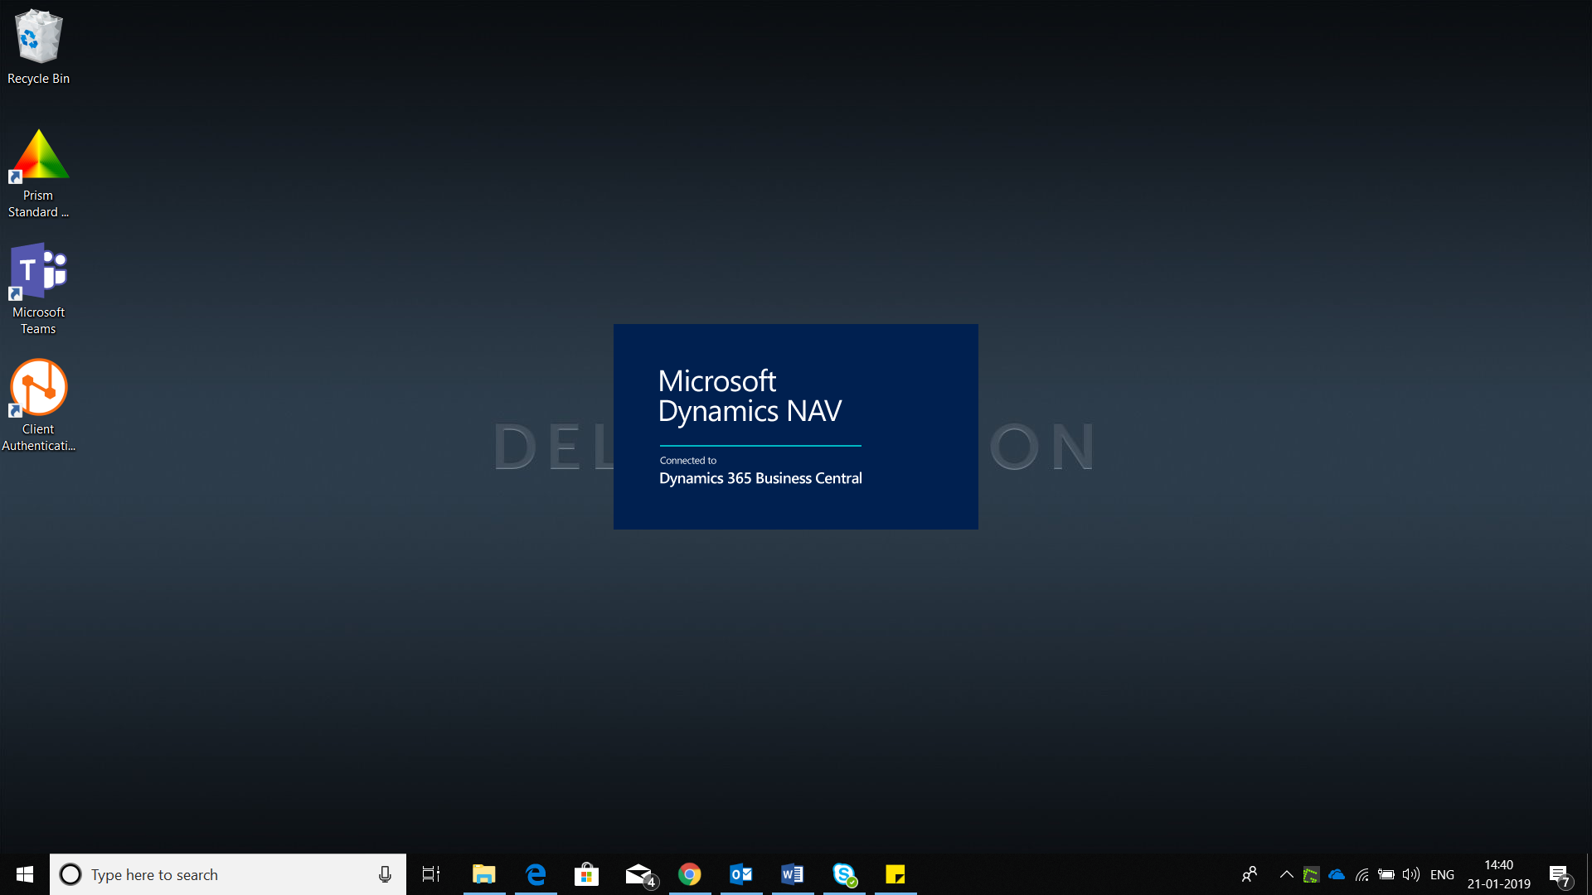Open Action Center with 7 notifications
Image resolution: width=1592 pixels, height=895 pixels.
pos(1560,875)
